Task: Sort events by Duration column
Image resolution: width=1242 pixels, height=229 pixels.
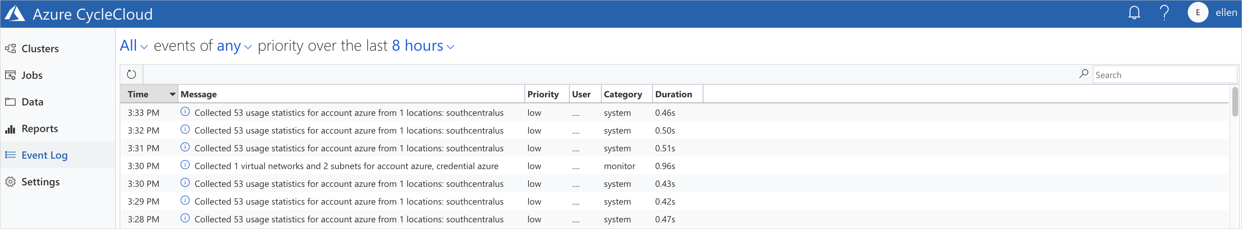Action: [x=673, y=94]
